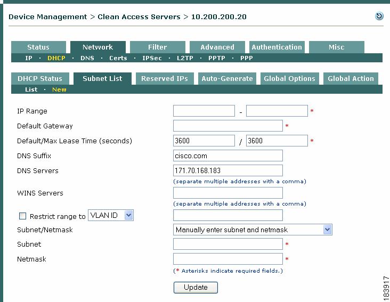Screen dimensions: 390x302
Task: Go to the Advanced tab
Action: tap(217, 47)
